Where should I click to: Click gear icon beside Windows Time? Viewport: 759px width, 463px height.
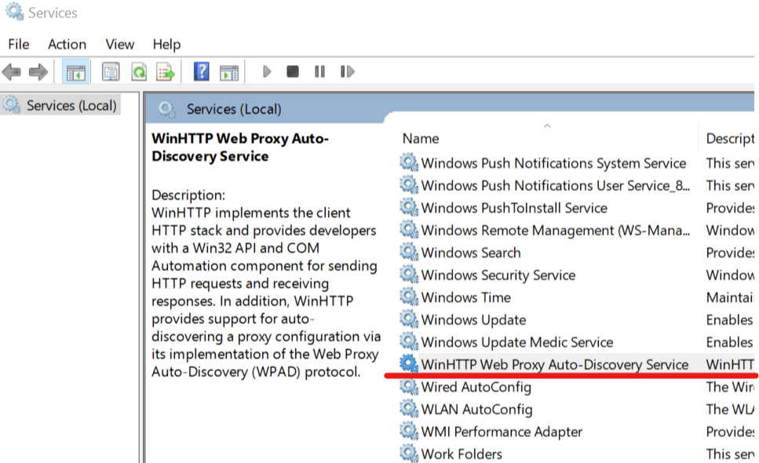[409, 297]
